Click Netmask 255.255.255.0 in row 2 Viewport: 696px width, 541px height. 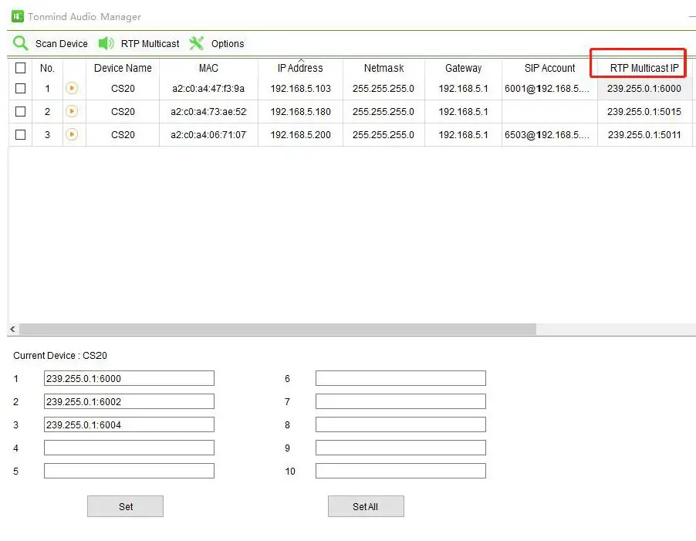(383, 111)
